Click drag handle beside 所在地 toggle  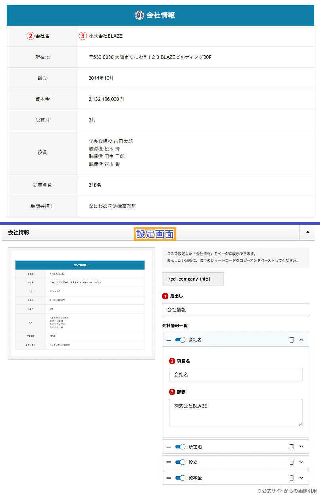pos(169,447)
